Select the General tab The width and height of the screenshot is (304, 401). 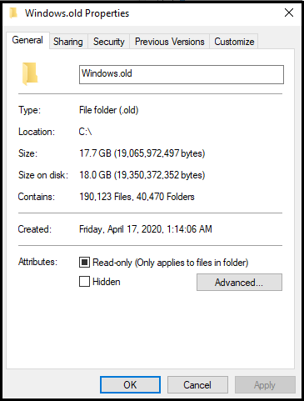tap(27, 40)
